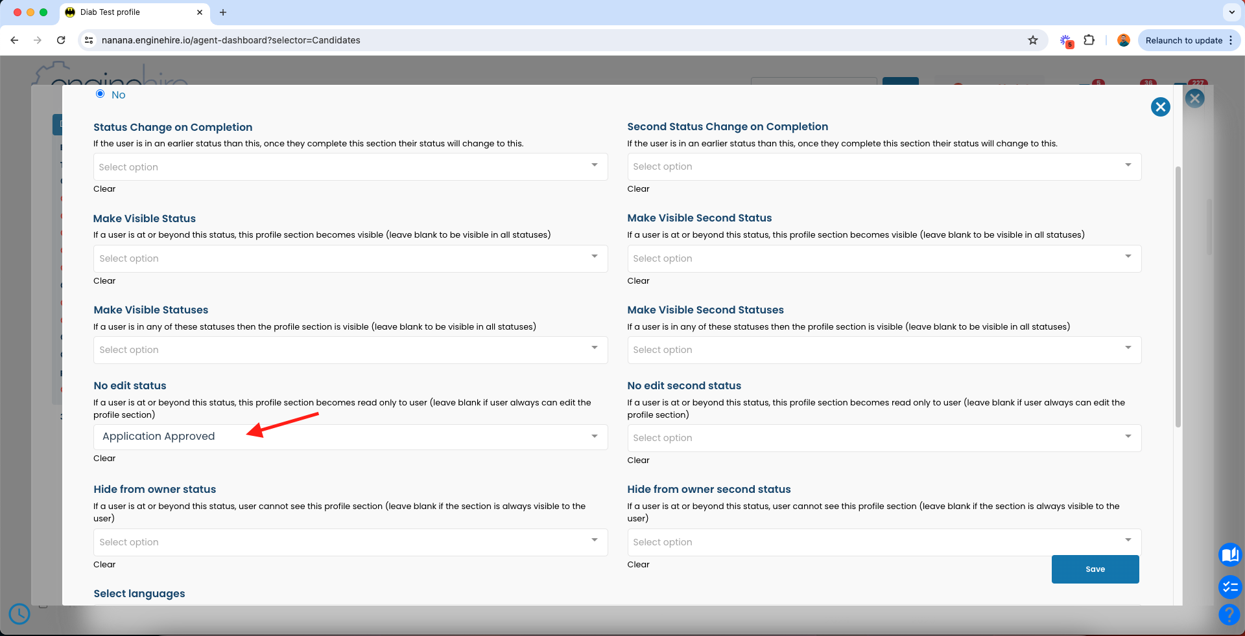Bookmark this page with star icon
1245x636 pixels.
[1033, 40]
